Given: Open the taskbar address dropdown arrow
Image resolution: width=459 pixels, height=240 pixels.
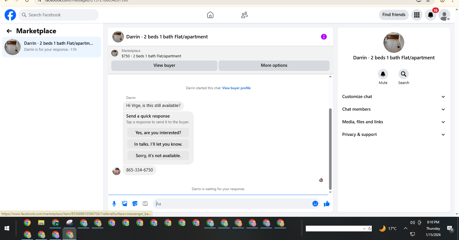Looking at the screenshot, I should point(364,229).
